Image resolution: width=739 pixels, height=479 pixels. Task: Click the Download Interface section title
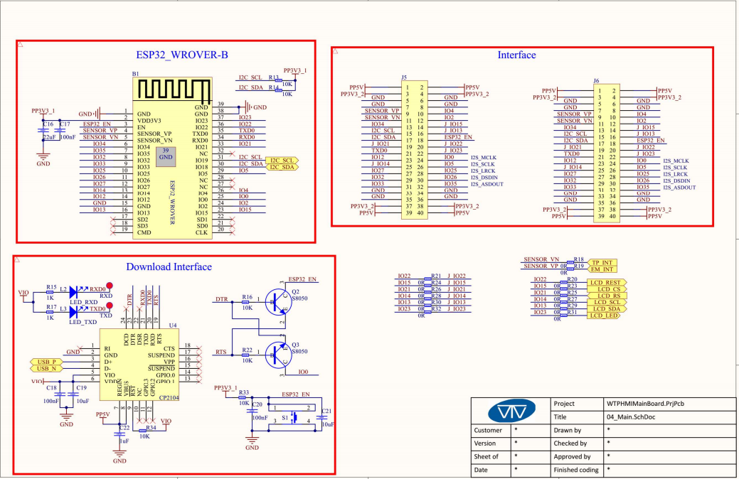pos(169,267)
